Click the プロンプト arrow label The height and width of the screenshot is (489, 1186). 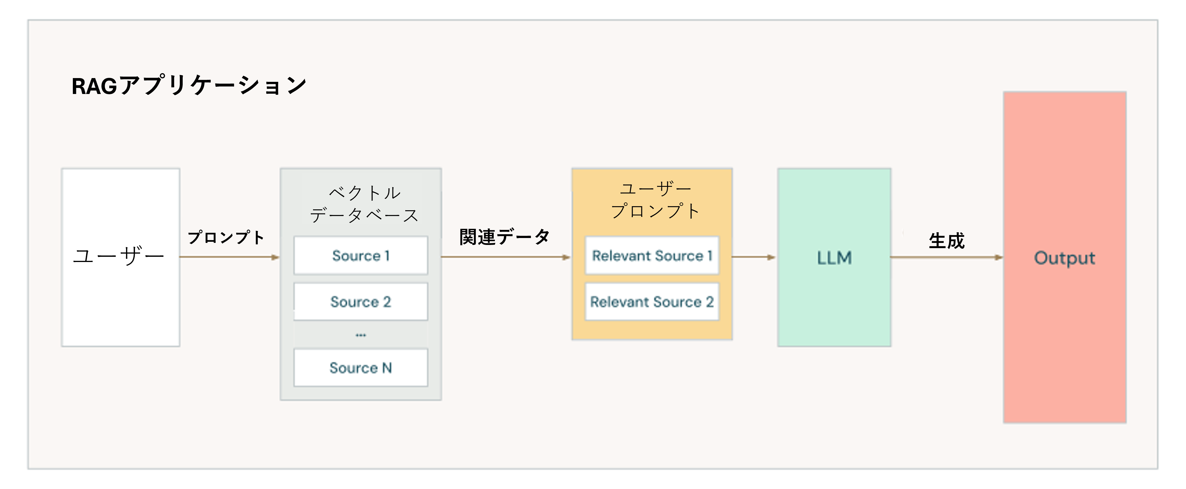226,238
